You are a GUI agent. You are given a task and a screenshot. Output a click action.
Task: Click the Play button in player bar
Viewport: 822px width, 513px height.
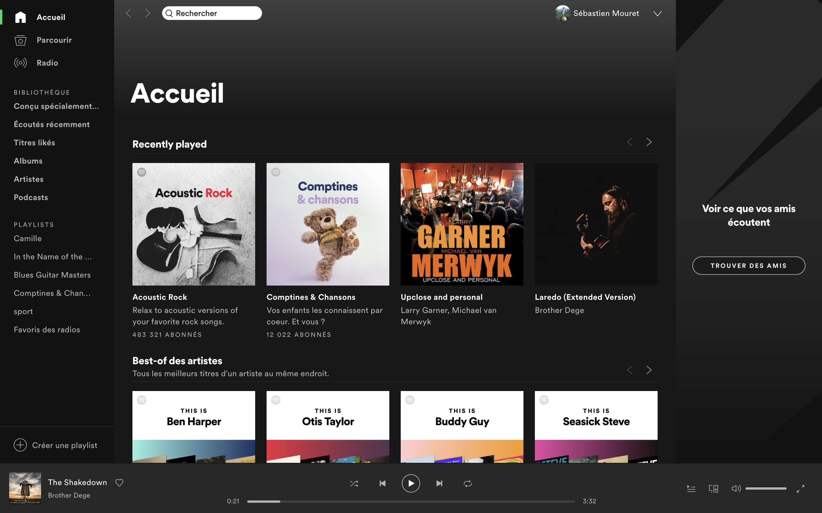tap(411, 483)
